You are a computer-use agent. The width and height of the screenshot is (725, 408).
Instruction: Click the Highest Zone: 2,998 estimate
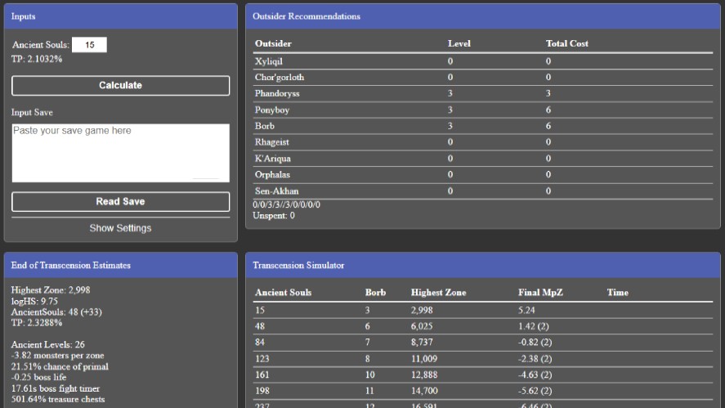pos(51,290)
